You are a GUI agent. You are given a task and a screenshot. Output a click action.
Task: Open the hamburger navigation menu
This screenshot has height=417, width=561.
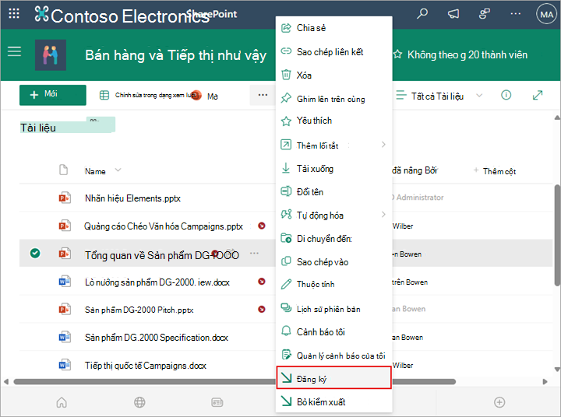click(14, 51)
